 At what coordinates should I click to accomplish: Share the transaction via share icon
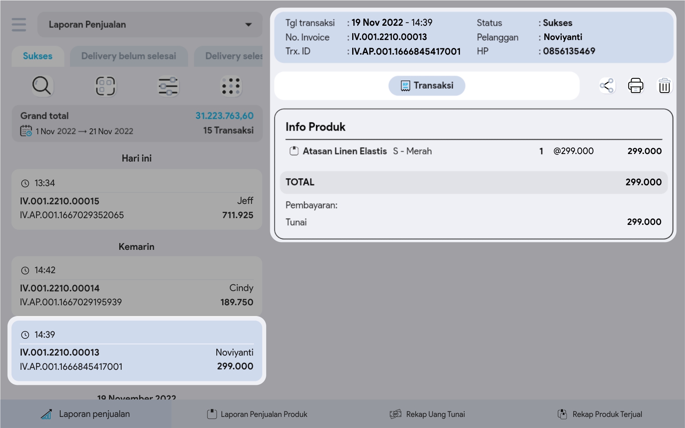[x=607, y=86]
